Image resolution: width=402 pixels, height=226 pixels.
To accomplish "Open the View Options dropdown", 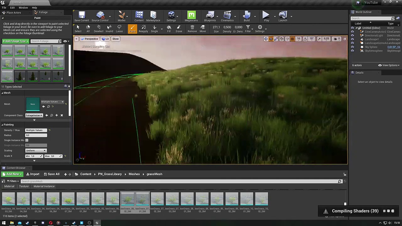I will point(389,65).
